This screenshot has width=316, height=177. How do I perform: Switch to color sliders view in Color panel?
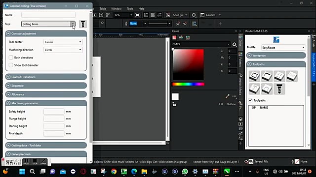coord(181,37)
